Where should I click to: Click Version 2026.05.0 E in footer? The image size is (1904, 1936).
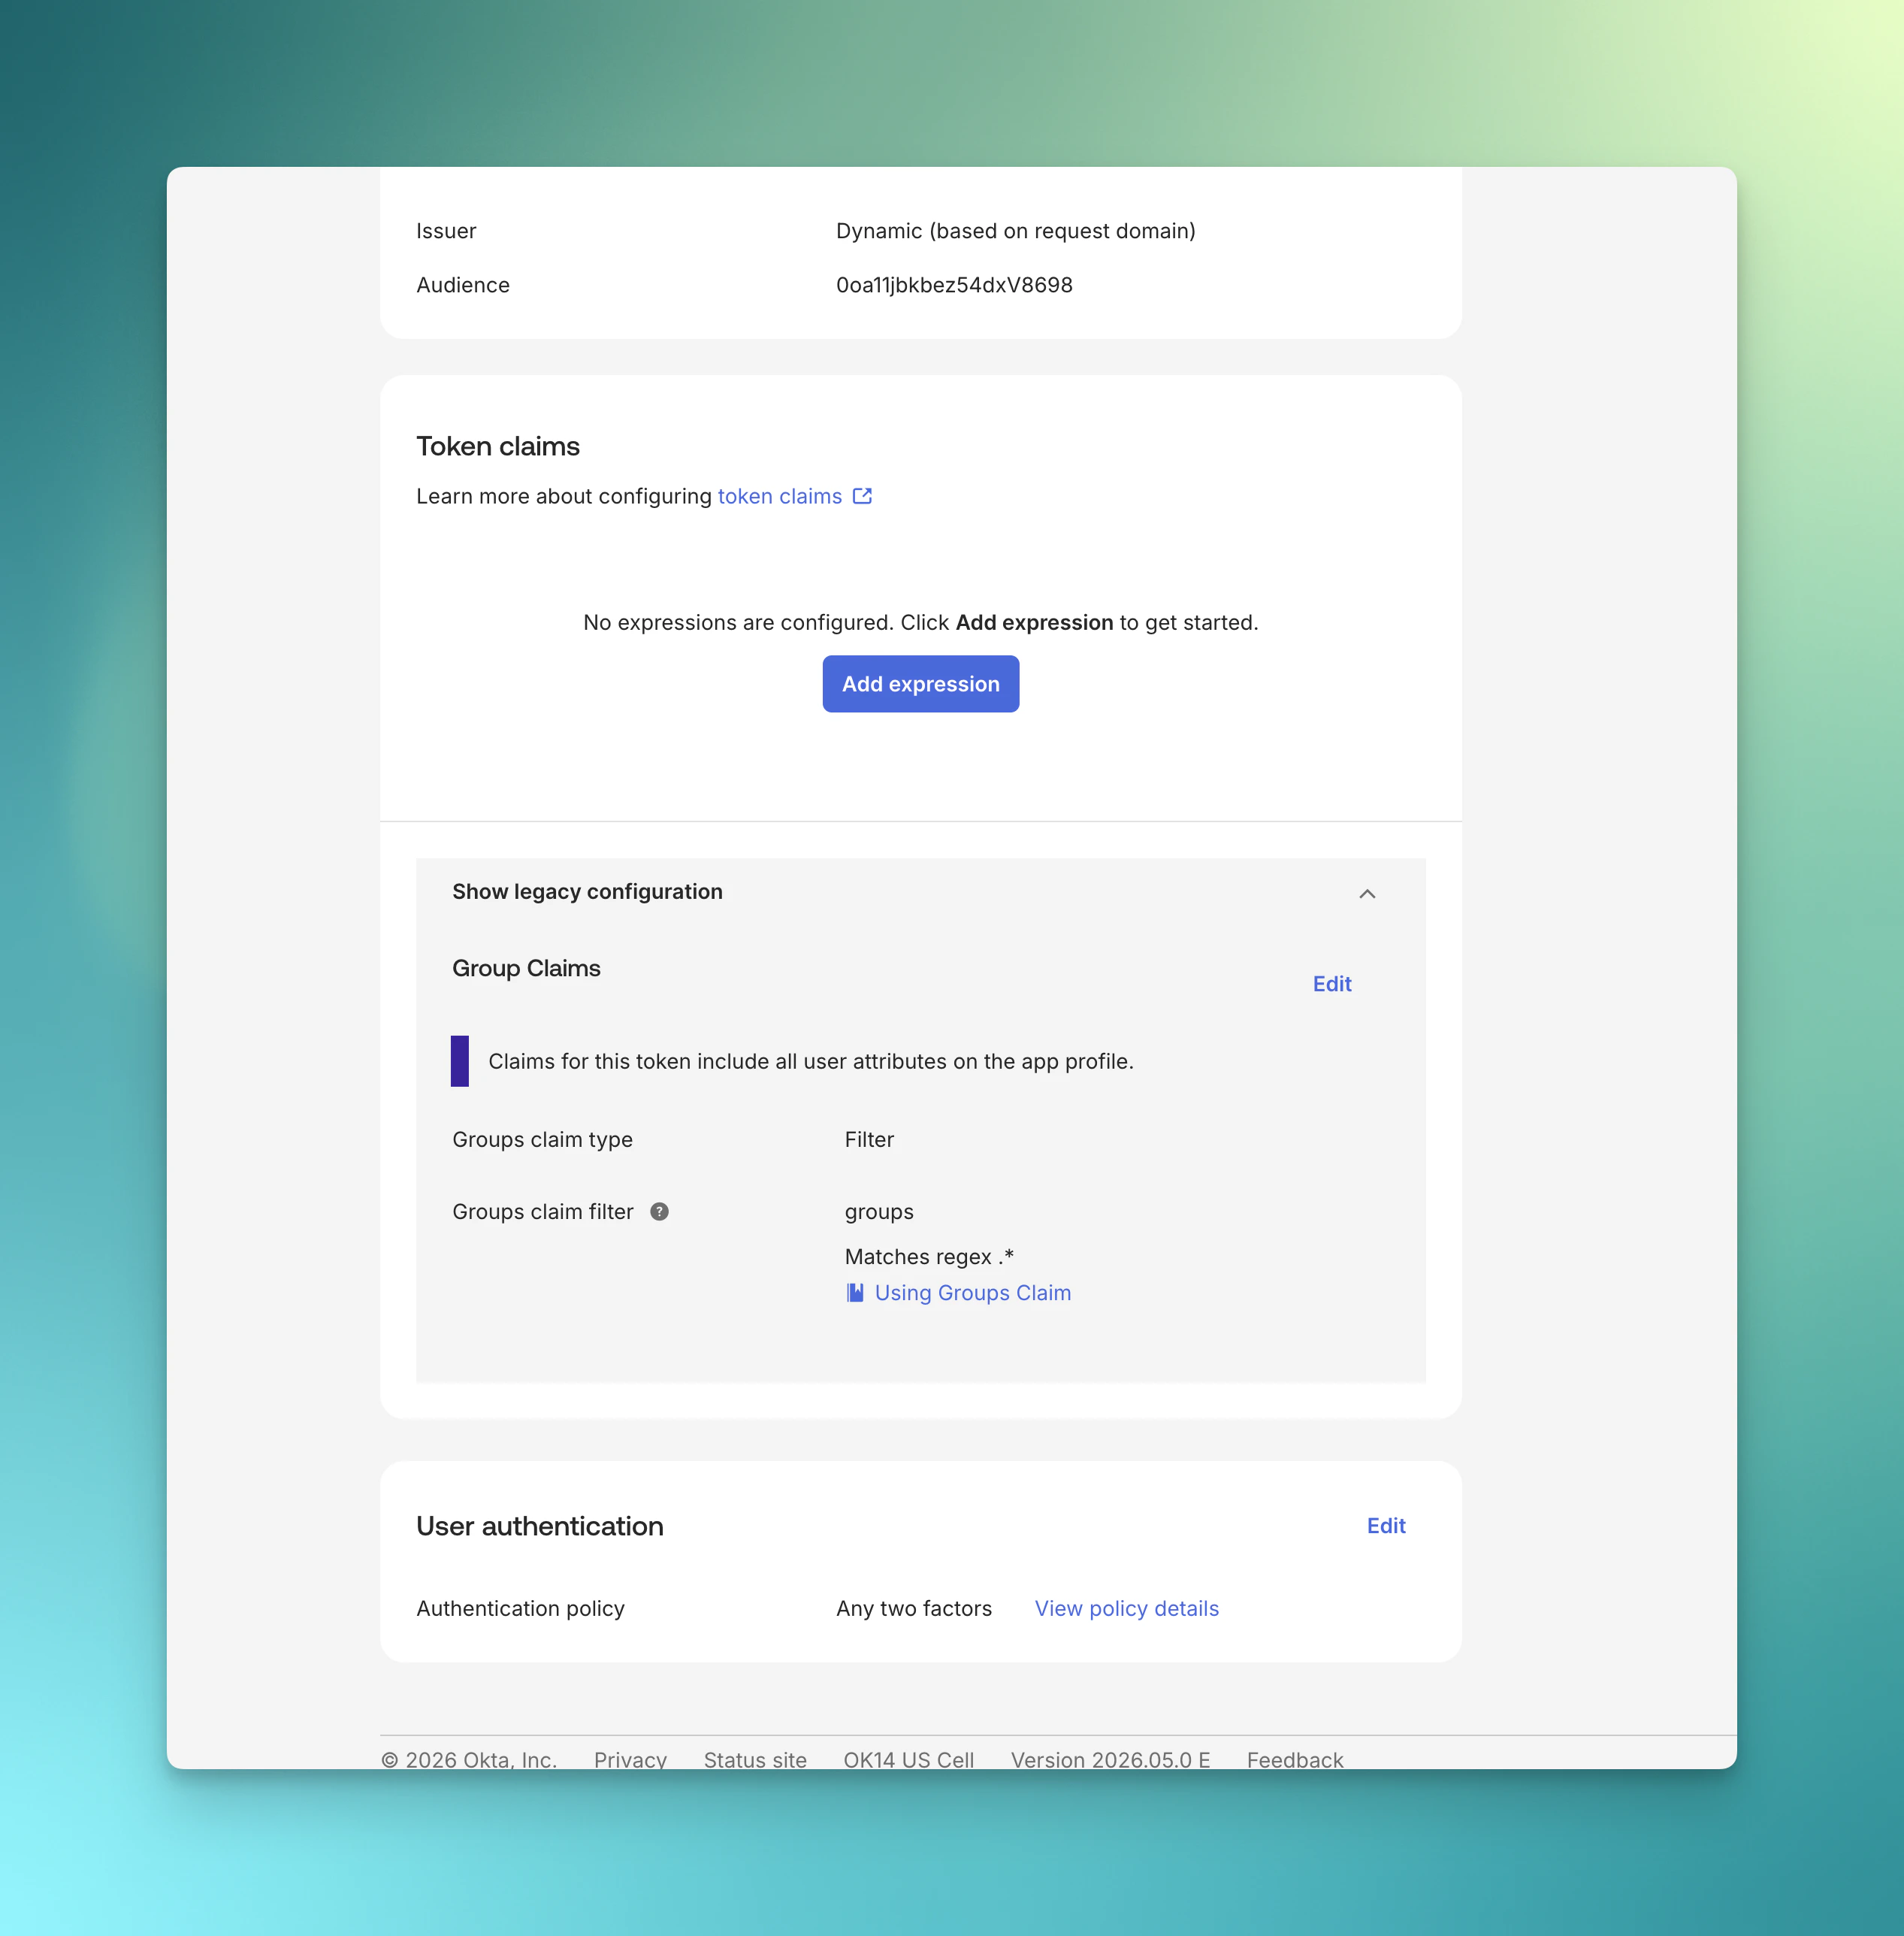[x=1110, y=1760]
